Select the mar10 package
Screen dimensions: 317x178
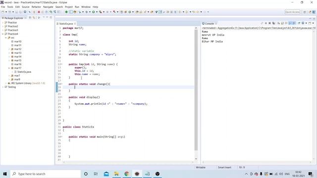18,42
